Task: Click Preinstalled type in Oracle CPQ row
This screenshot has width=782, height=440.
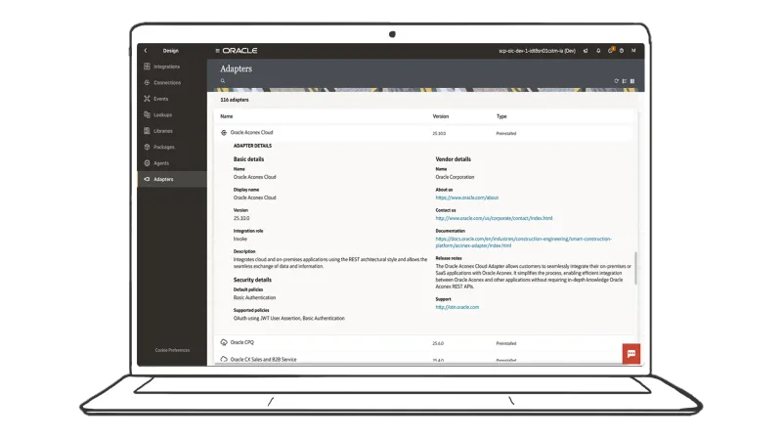Action: click(505, 343)
